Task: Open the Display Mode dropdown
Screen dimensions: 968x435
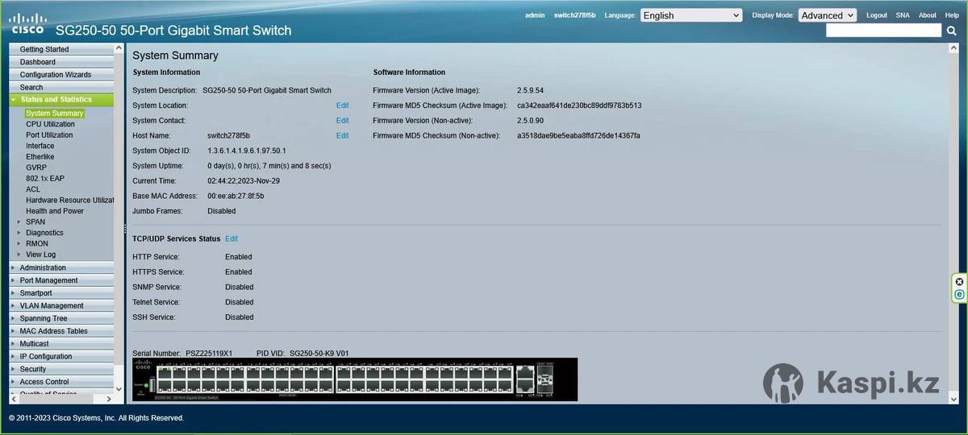Action: coord(827,15)
